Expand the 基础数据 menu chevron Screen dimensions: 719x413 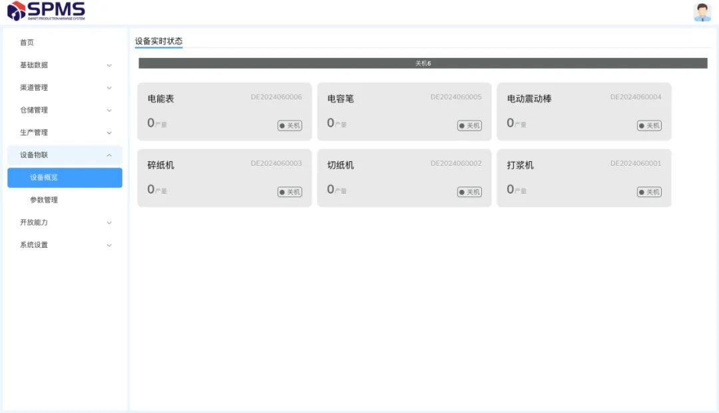(109, 65)
